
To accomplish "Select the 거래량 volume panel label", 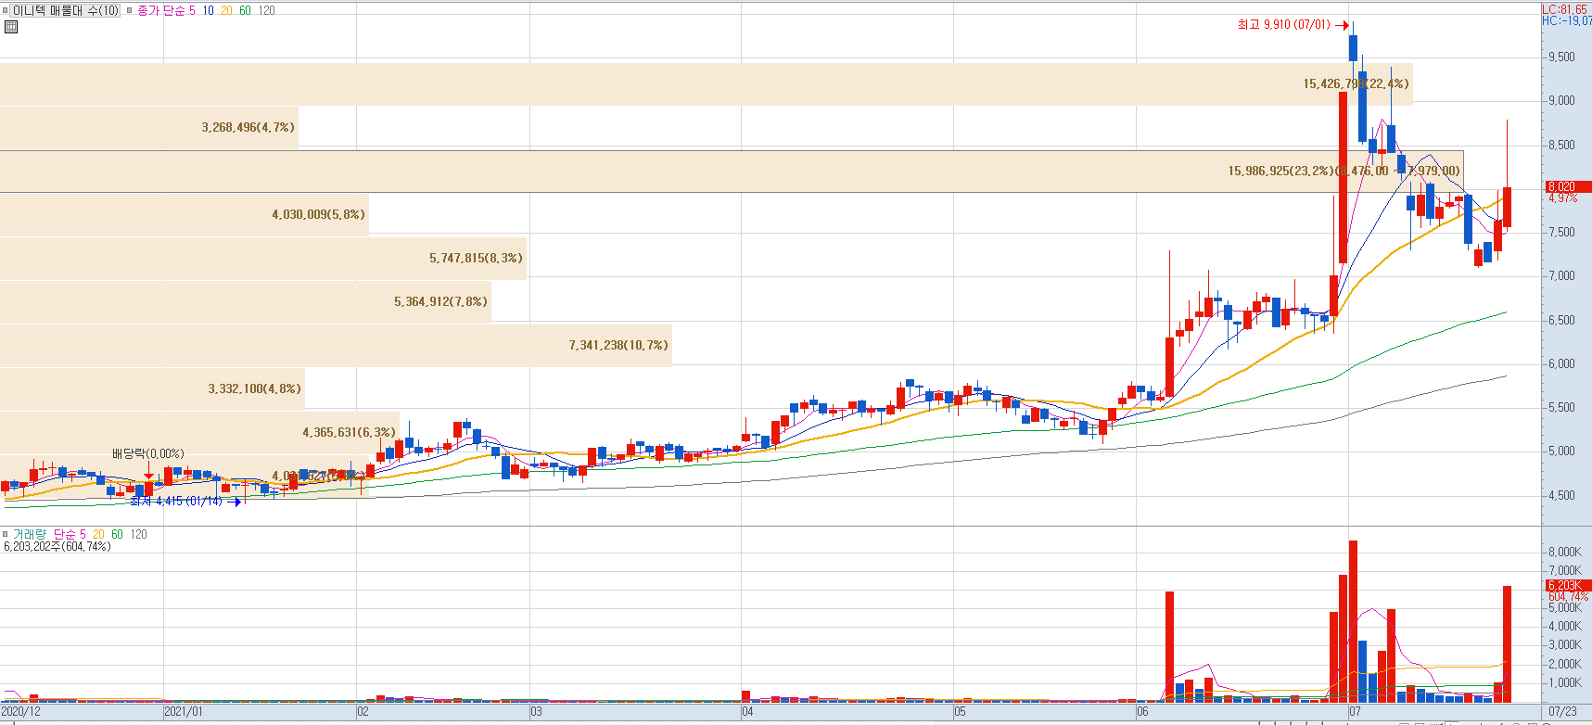I will click(31, 534).
